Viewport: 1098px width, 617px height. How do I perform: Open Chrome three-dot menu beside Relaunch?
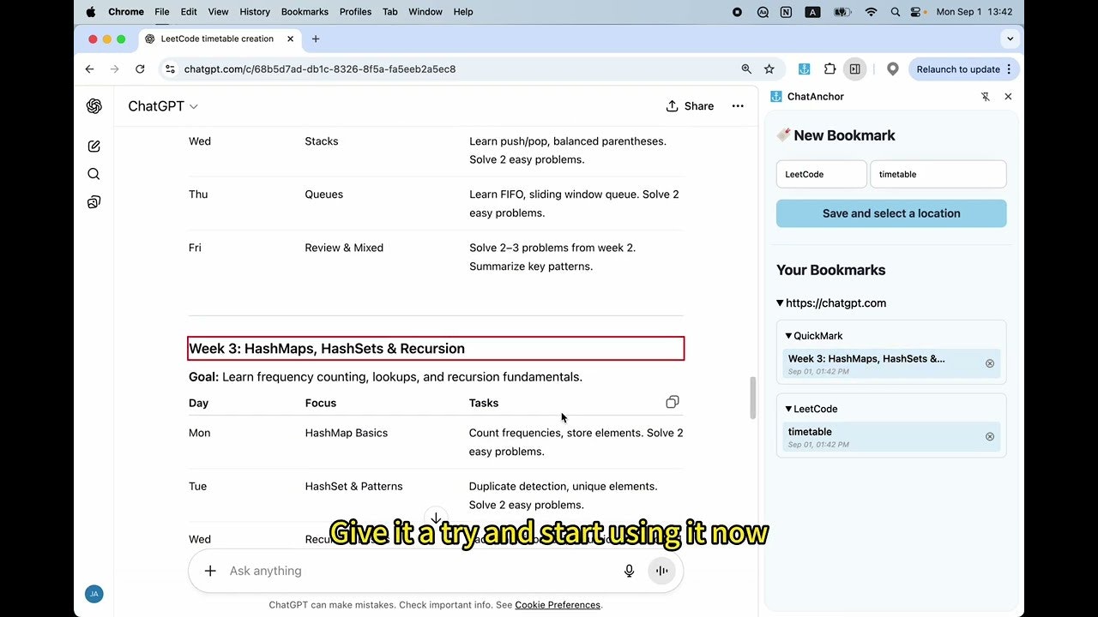point(1009,69)
